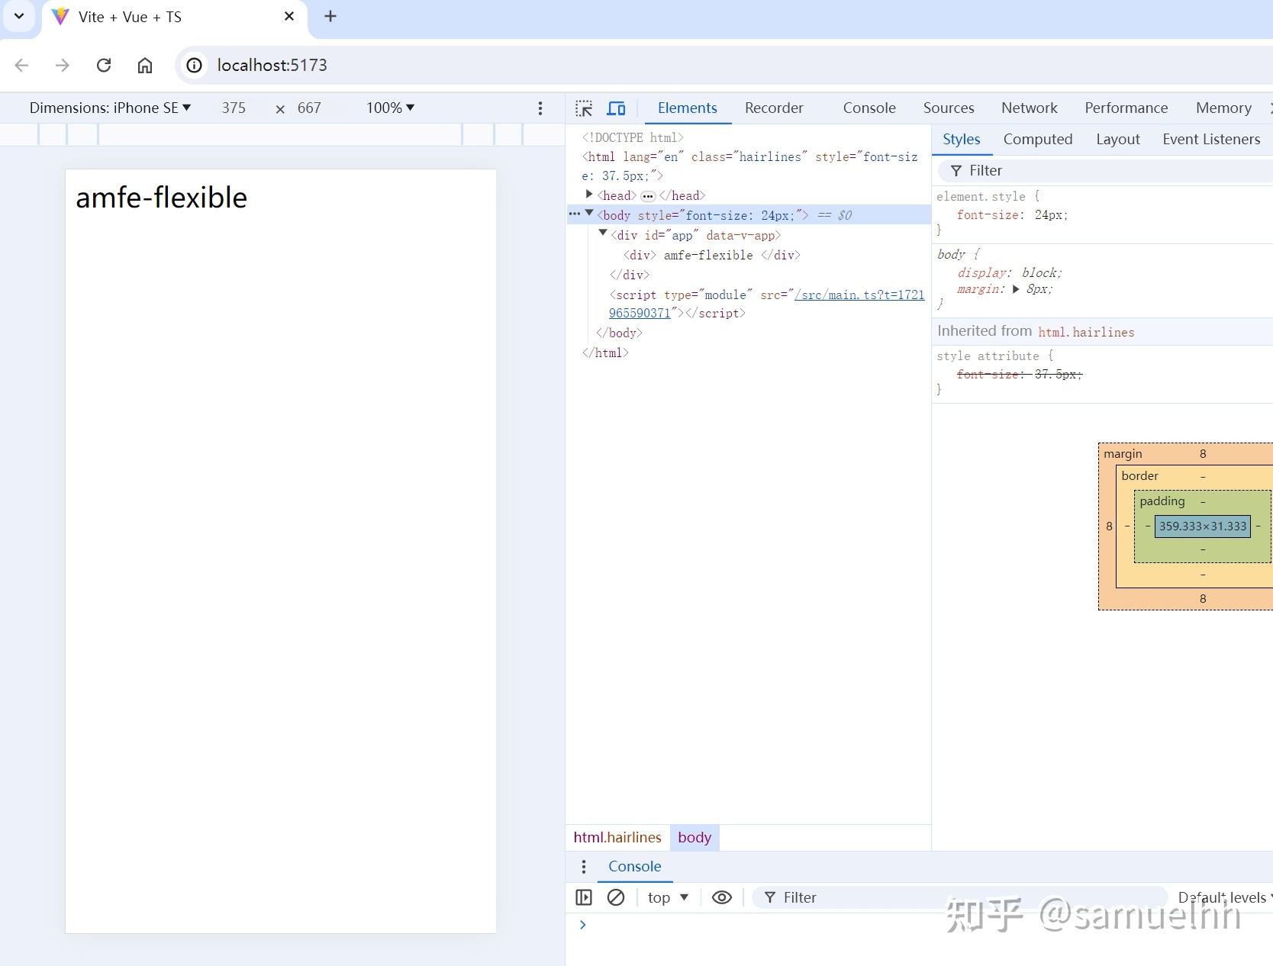Click the console Filter input field
This screenshot has width=1273, height=966.
[840, 897]
